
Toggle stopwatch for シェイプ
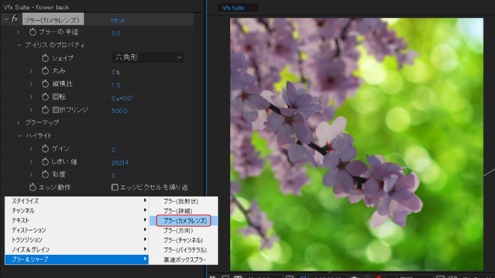coord(45,58)
